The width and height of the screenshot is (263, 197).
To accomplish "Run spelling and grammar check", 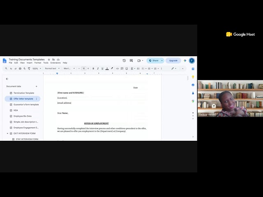I will pos(25,69).
